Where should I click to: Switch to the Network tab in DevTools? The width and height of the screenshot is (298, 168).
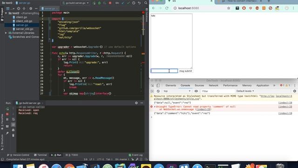213,85
